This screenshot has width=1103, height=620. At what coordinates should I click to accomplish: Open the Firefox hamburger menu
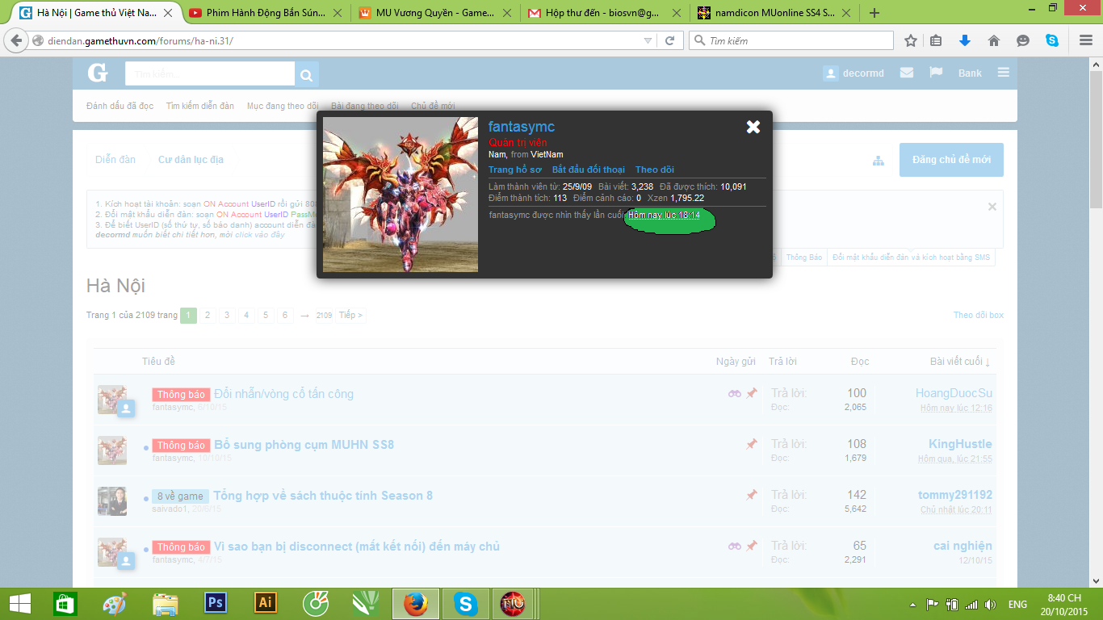pos(1084,40)
